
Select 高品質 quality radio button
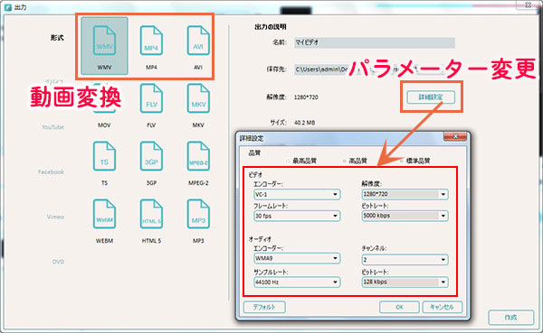[344, 161]
